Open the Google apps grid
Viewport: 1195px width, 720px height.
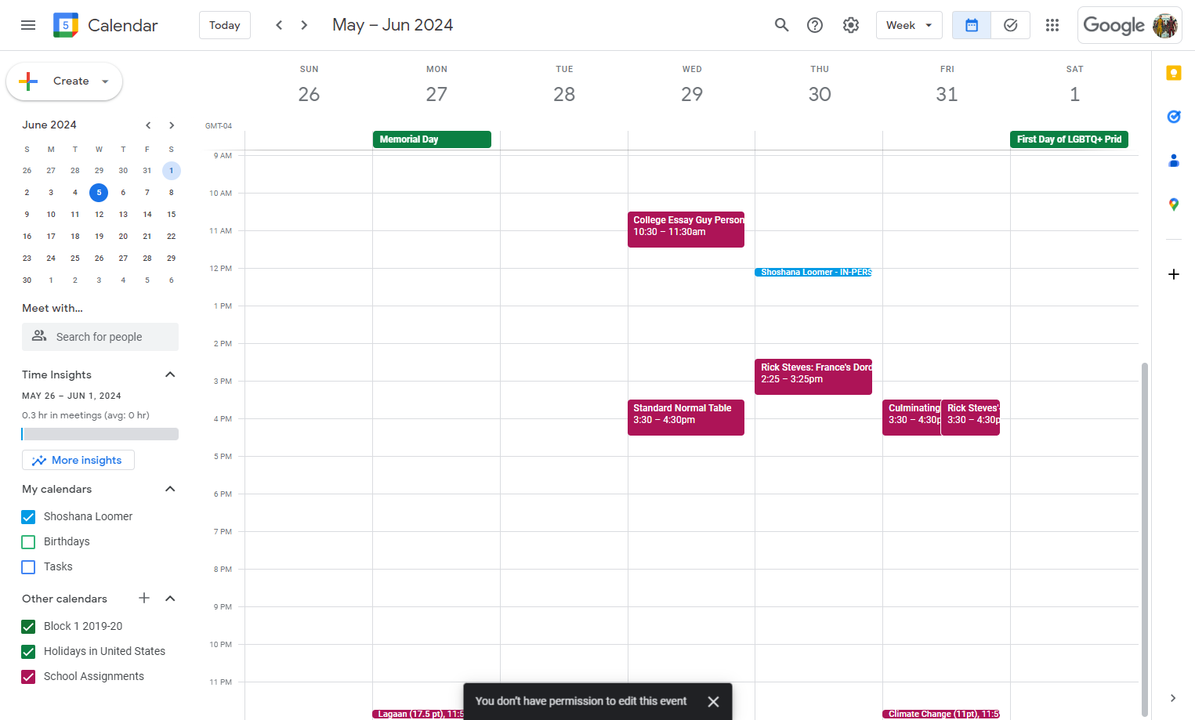point(1052,25)
